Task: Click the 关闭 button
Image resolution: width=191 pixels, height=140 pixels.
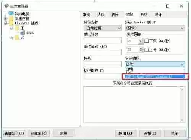Action: coord(175,134)
